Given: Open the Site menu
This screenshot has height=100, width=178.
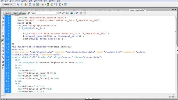Looking at the screenshot, I should click(46, 1).
